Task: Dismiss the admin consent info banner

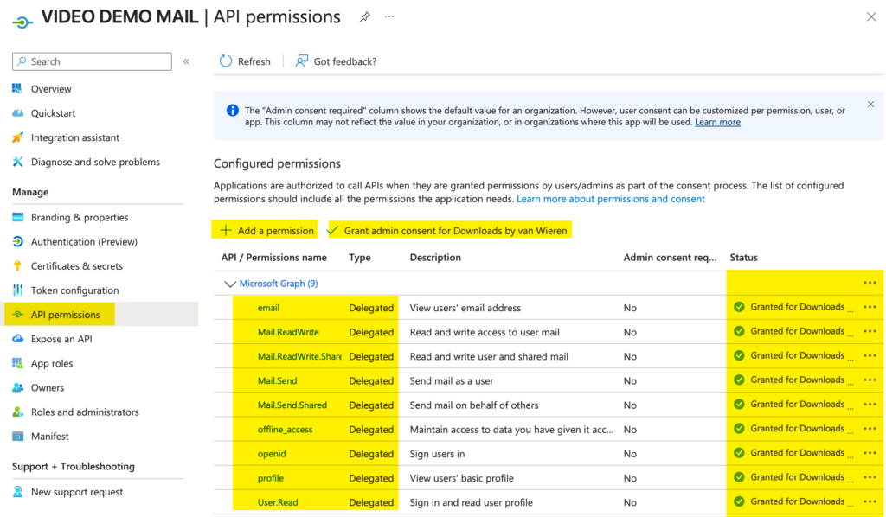Action: click(x=870, y=103)
